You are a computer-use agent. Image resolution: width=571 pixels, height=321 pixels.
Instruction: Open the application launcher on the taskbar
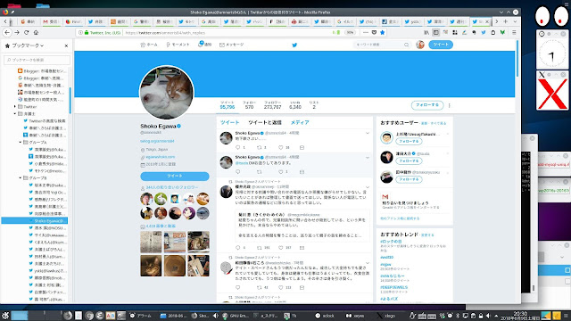[5, 316]
